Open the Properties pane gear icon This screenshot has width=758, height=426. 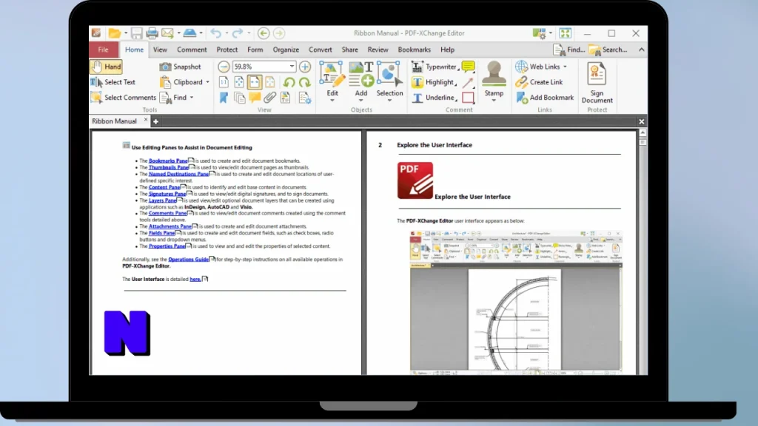click(304, 98)
